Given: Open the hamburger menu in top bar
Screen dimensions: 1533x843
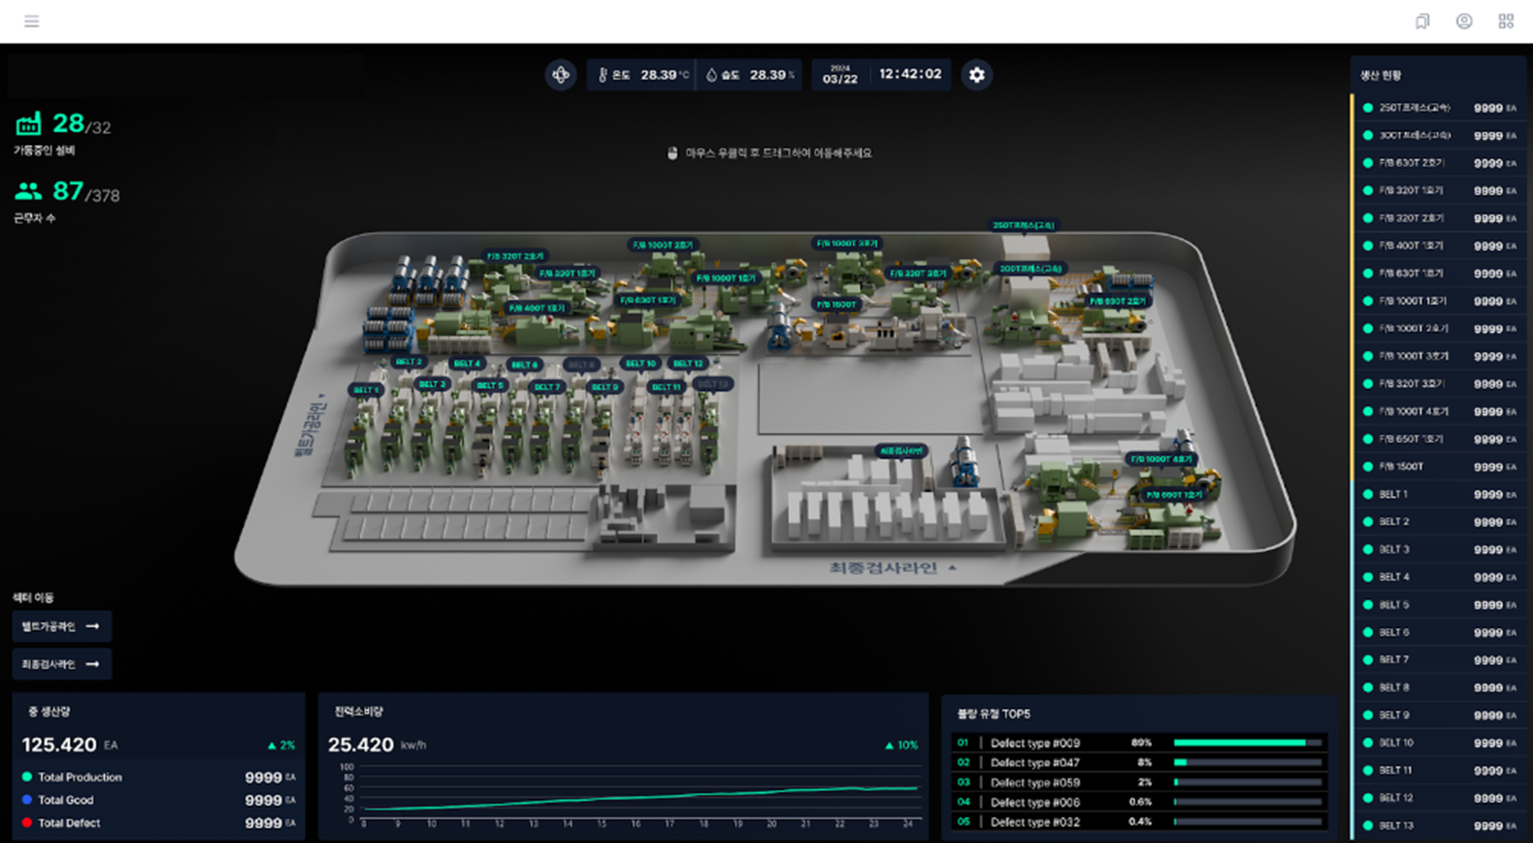Looking at the screenshot, I should tap(31, 22).
